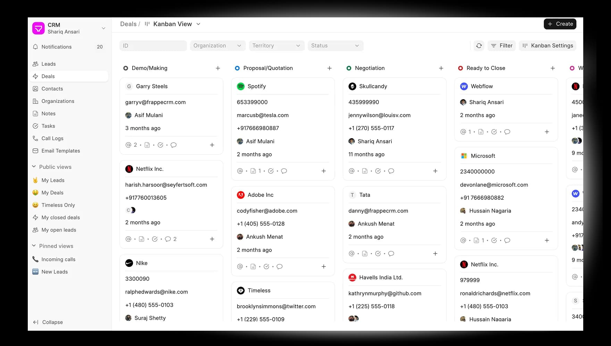Open Notes in sidebar
Viewport: 611px width, 346px height.
(69, 114)
